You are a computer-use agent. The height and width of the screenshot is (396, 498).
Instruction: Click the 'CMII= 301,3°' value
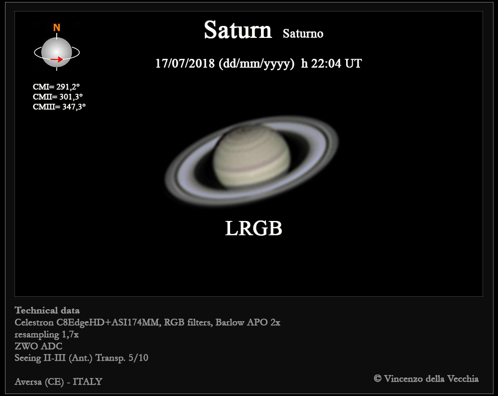(58, 97)
